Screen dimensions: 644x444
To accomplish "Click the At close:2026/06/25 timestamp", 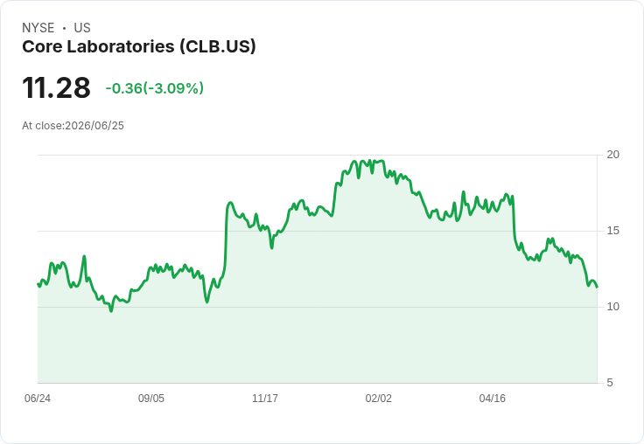I will [x=73, y=126].
